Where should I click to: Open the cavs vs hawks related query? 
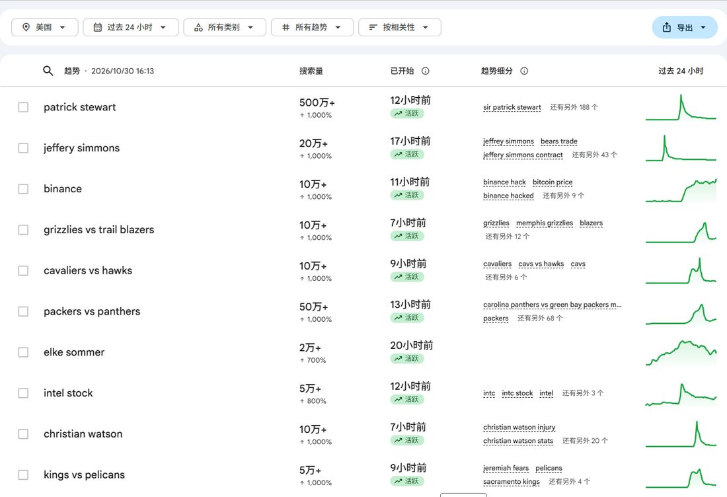click(541, 264)
